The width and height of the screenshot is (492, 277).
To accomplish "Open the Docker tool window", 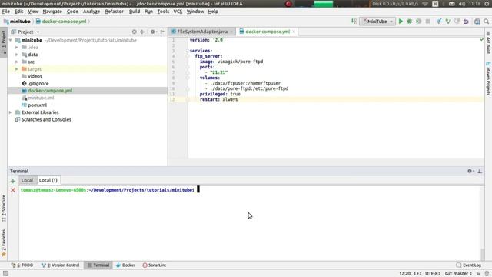I will (x=126, y=265).
